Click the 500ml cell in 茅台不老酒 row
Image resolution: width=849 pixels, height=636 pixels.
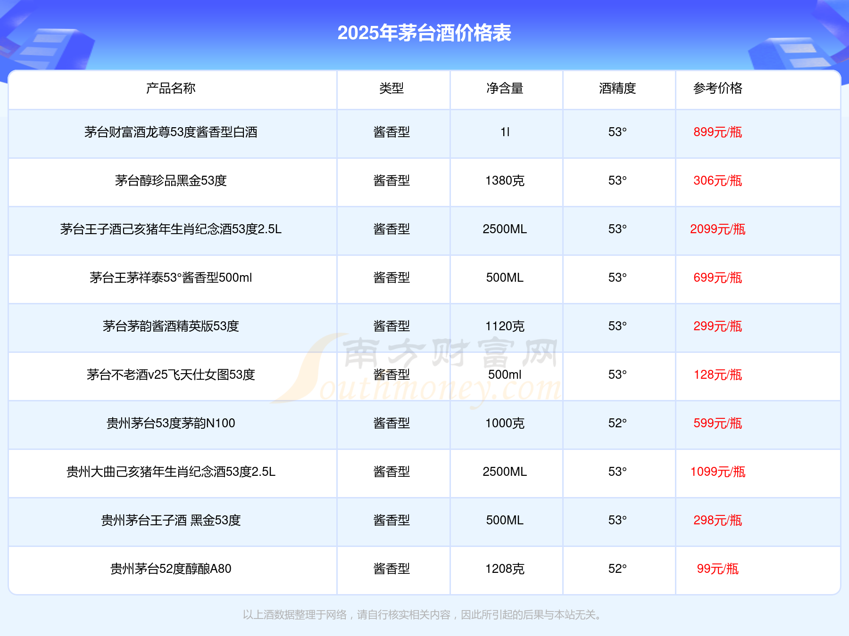tap(505, 375)
